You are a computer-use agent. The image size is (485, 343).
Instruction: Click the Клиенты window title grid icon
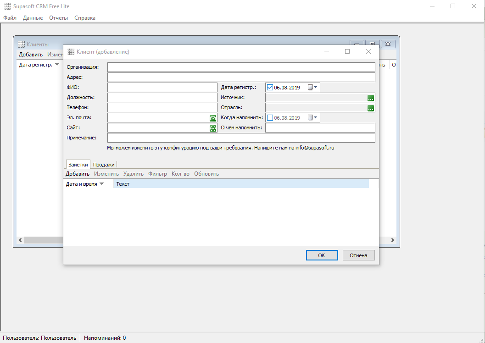(x=22, y=44)
